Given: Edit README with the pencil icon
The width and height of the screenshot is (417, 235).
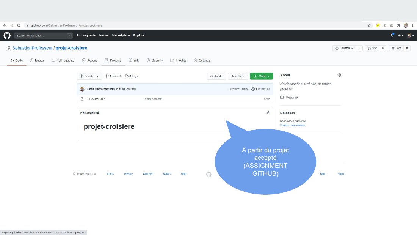Looking at the screenshot, I should click(268, 113).
